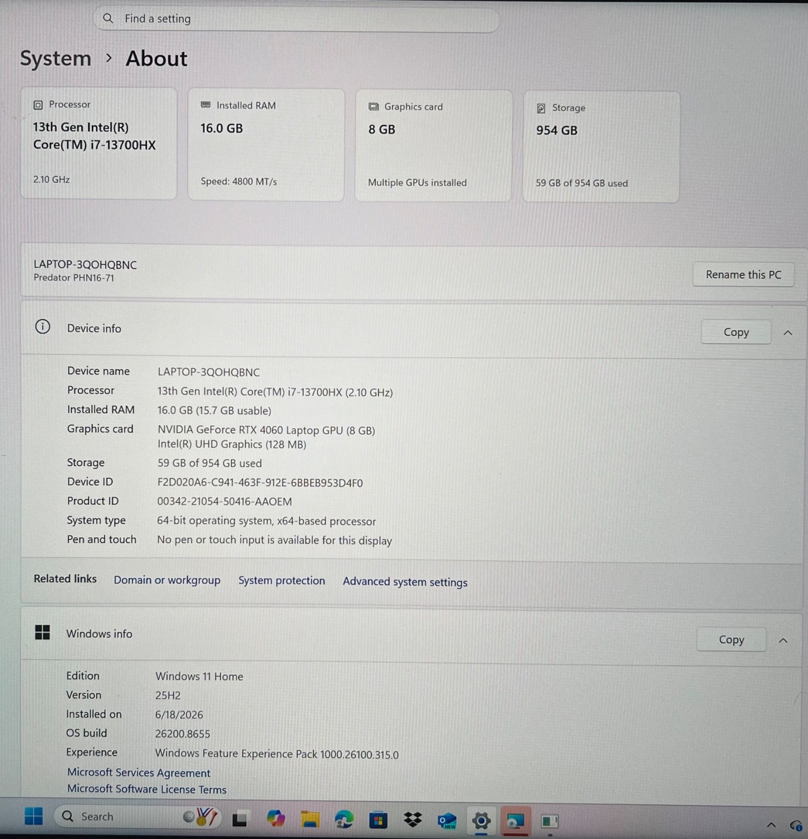Viewport: 808px width, 839px height.
Task: Click the Windows logo next to Windows info
Action: pyautogui.click(x=42, y=632)
